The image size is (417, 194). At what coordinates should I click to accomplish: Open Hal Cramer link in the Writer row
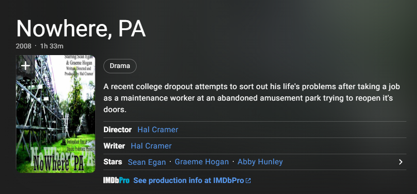151,146
